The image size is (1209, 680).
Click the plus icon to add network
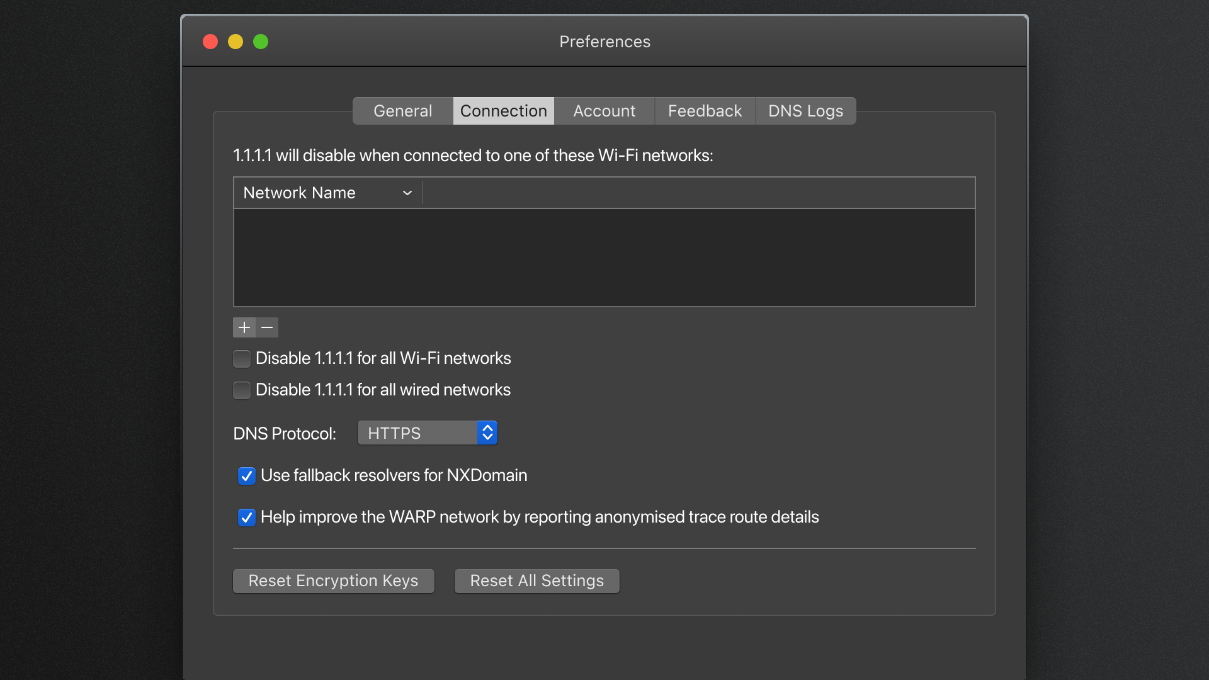(244, 327)
